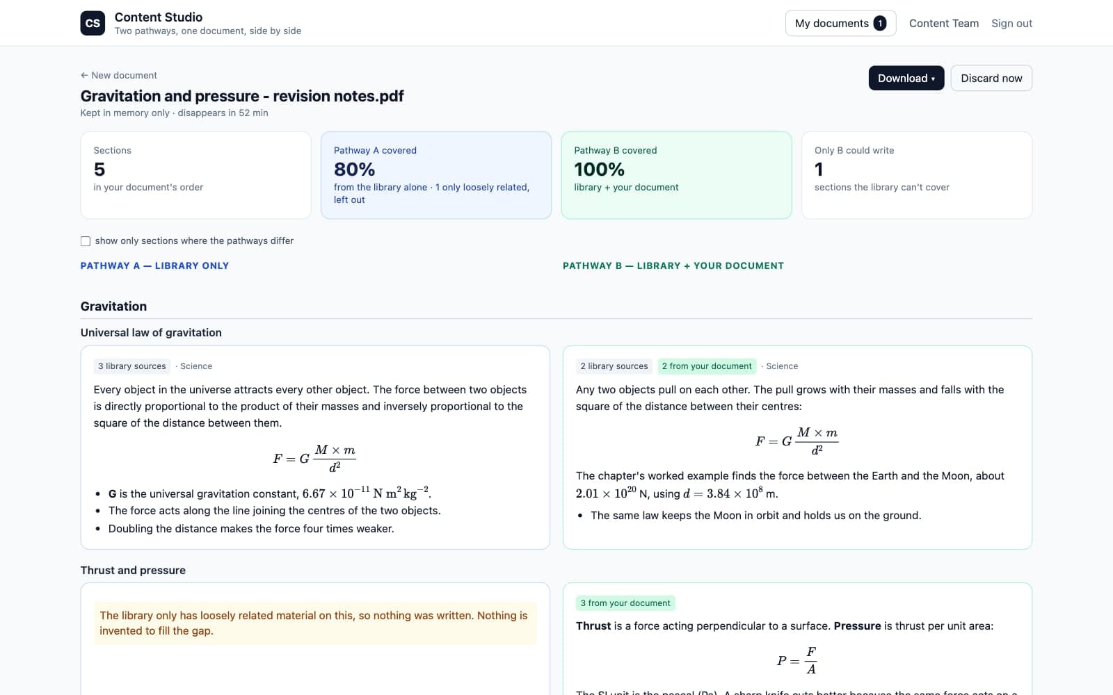Click the Sign out link

[x=1011, y=23]
